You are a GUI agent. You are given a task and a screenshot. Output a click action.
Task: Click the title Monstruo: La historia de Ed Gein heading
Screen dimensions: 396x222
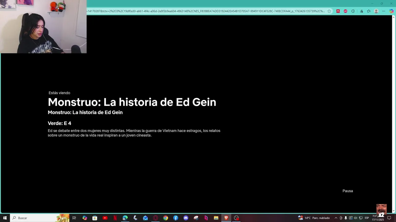click(x=132, y=102)
